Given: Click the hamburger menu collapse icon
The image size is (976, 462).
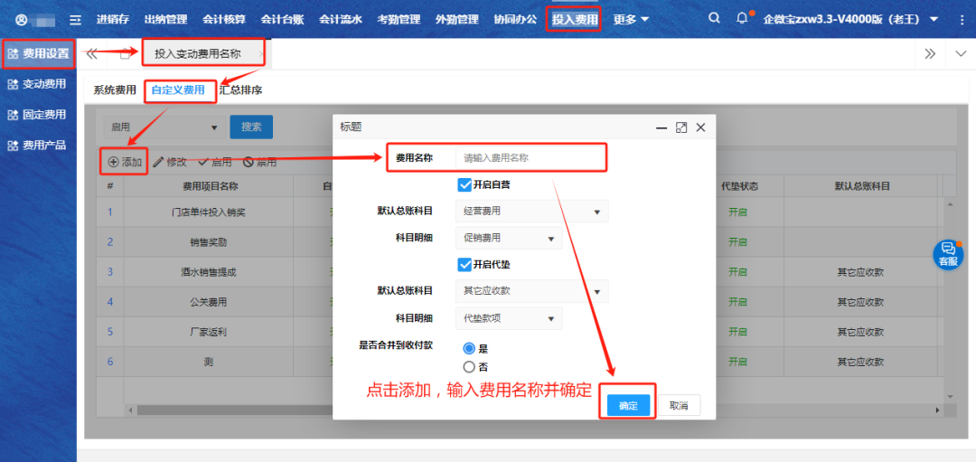Looking at the screenshot, I should tap(76, 19).
